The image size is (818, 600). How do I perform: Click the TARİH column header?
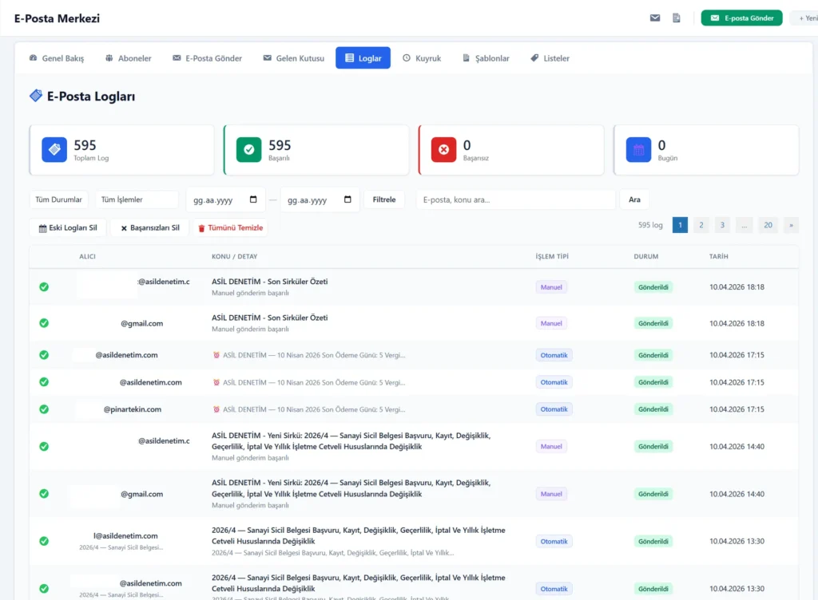tap(718, 256)
